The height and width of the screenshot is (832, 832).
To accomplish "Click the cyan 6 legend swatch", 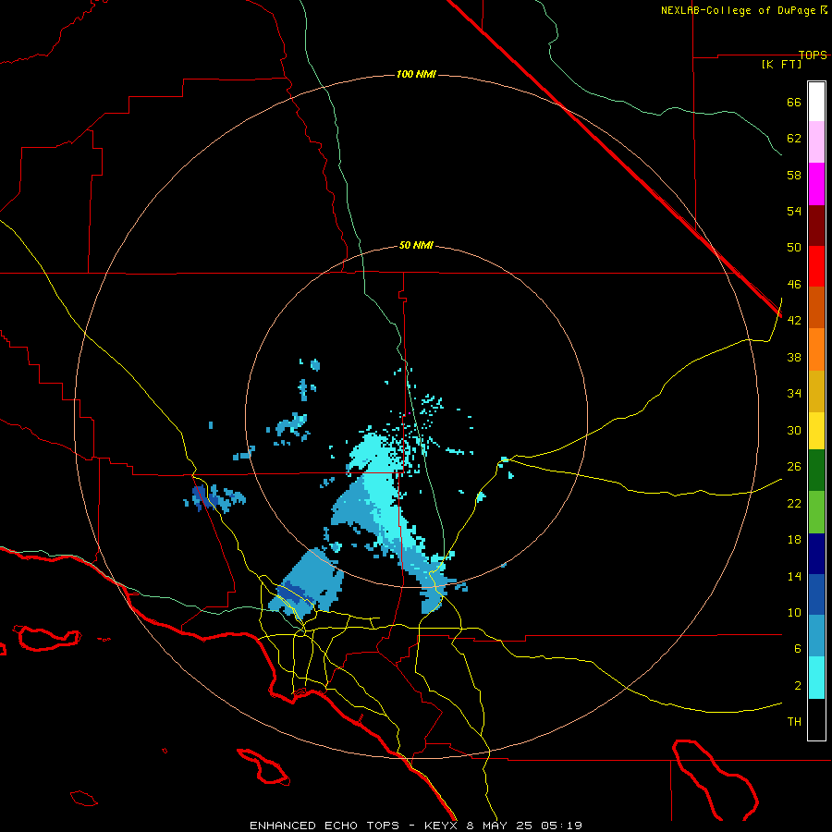I will pos(816,678).
